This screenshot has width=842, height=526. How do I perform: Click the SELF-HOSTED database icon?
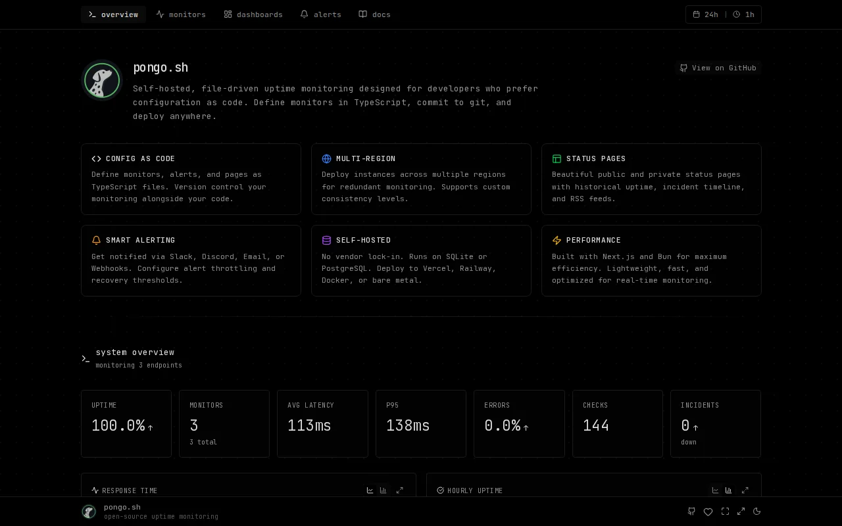coord(326,241)
